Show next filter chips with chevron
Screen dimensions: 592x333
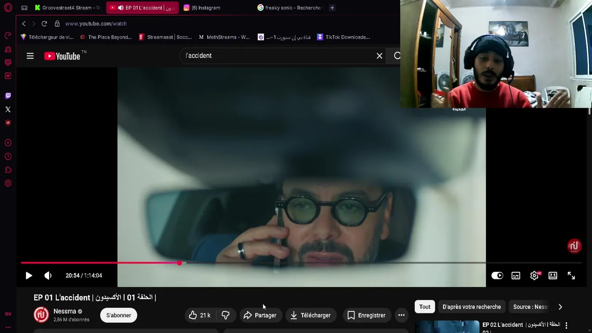coord(560,307)
